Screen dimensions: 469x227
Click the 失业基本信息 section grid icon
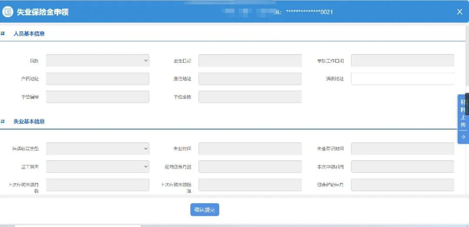coord(3,121)
